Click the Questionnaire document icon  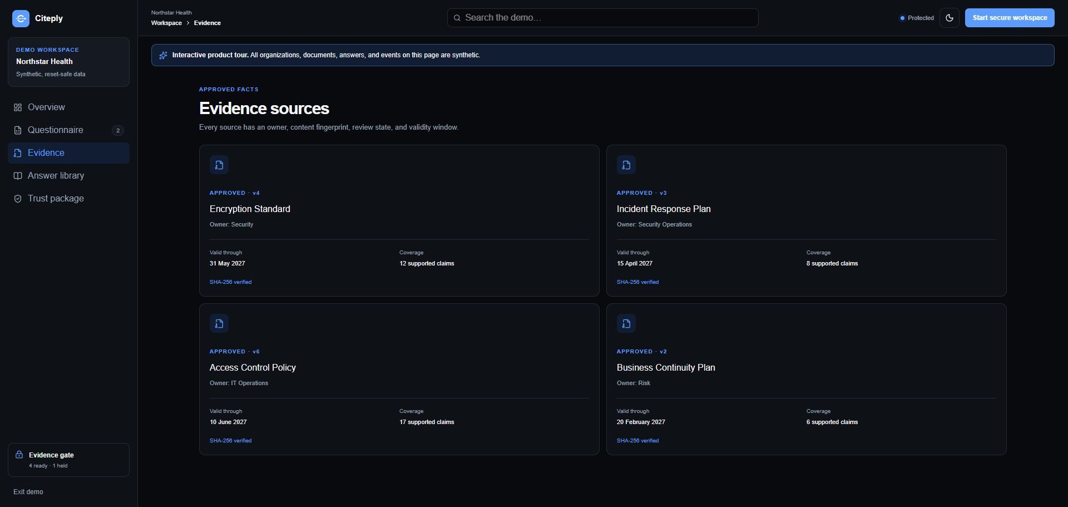(x=18, y=130)
